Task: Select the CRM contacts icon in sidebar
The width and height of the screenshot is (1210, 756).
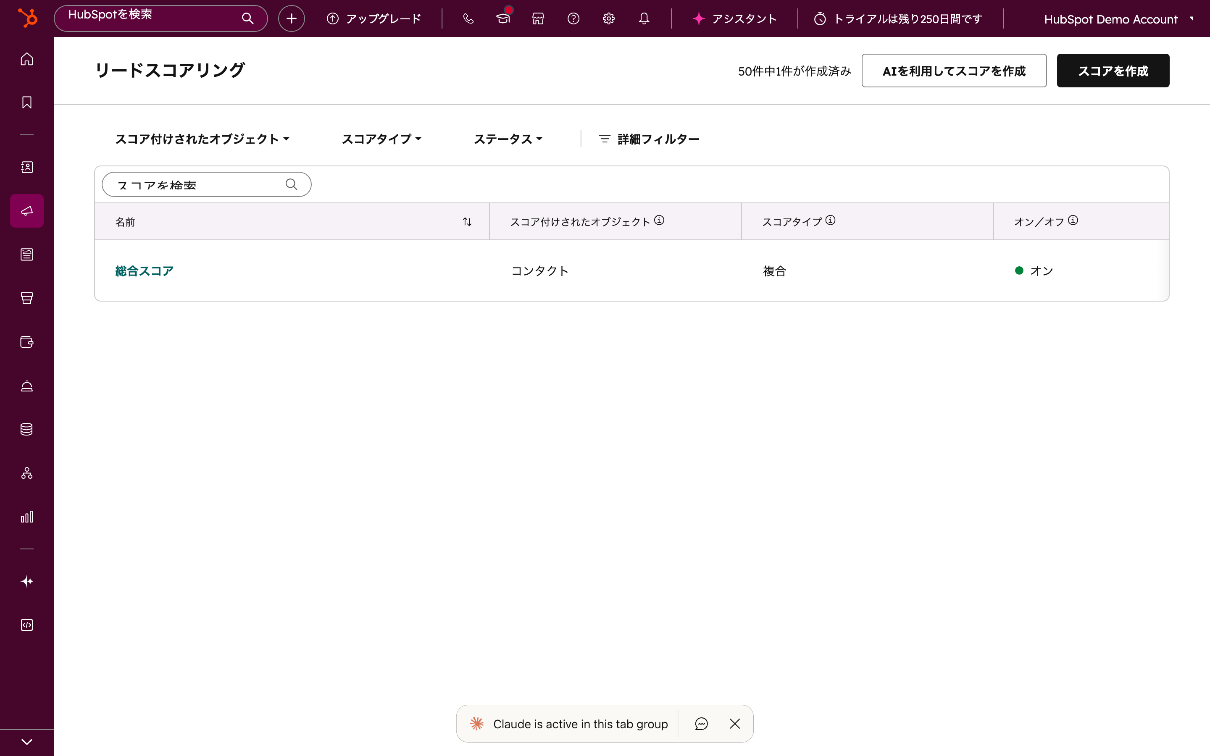Action: click(26, 168)
